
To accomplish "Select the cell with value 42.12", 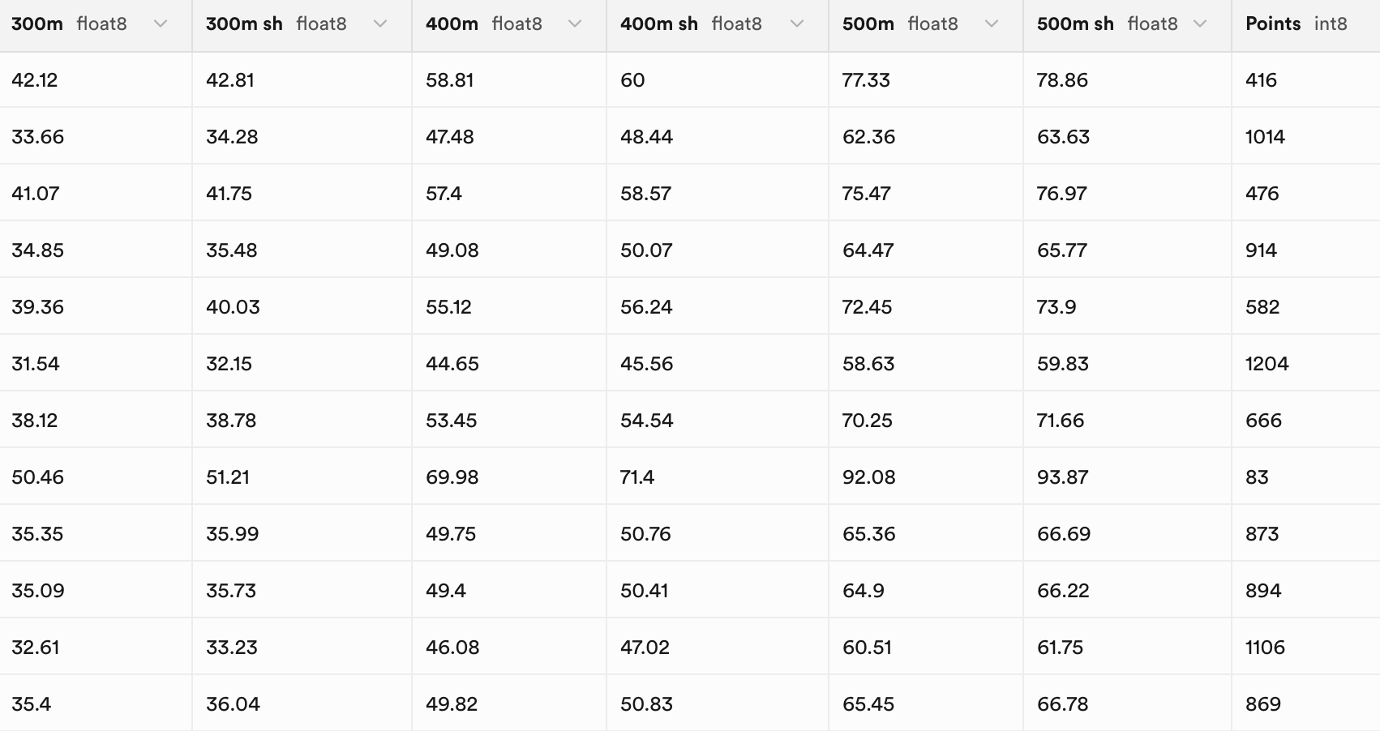I will 35,80.
